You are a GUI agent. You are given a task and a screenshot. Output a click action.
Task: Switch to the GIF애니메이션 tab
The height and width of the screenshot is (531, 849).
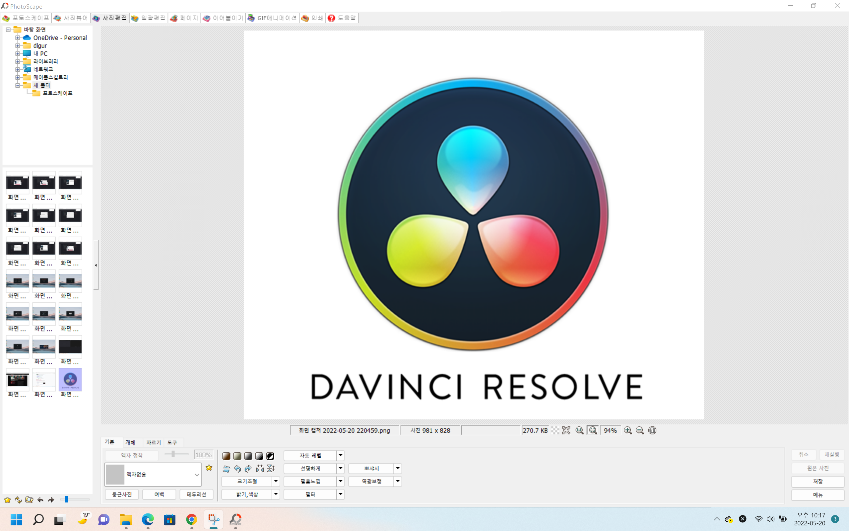tap(273, 18)
